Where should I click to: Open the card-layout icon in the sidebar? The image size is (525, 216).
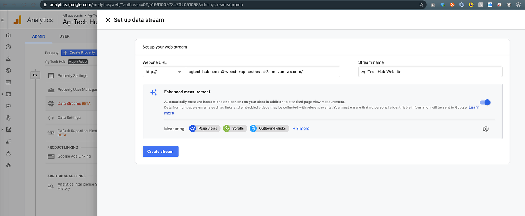pyautogui.click(x=8, y=82)
